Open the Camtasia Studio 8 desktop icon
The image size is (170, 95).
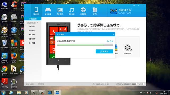14,83
